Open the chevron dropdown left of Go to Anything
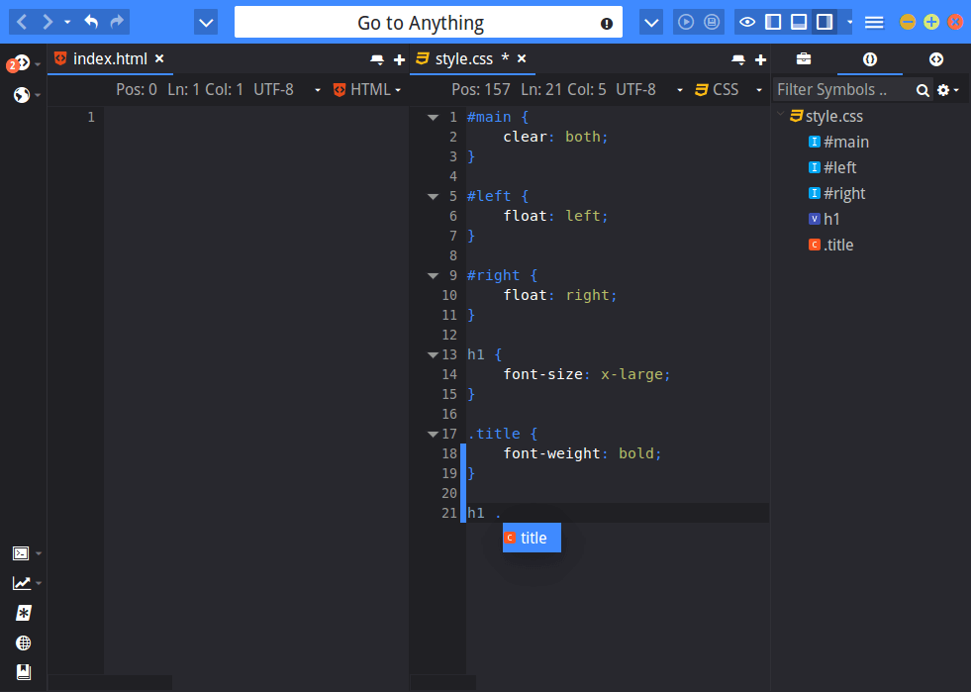Viewport: 971px width, 692px height. click(206, 23)
